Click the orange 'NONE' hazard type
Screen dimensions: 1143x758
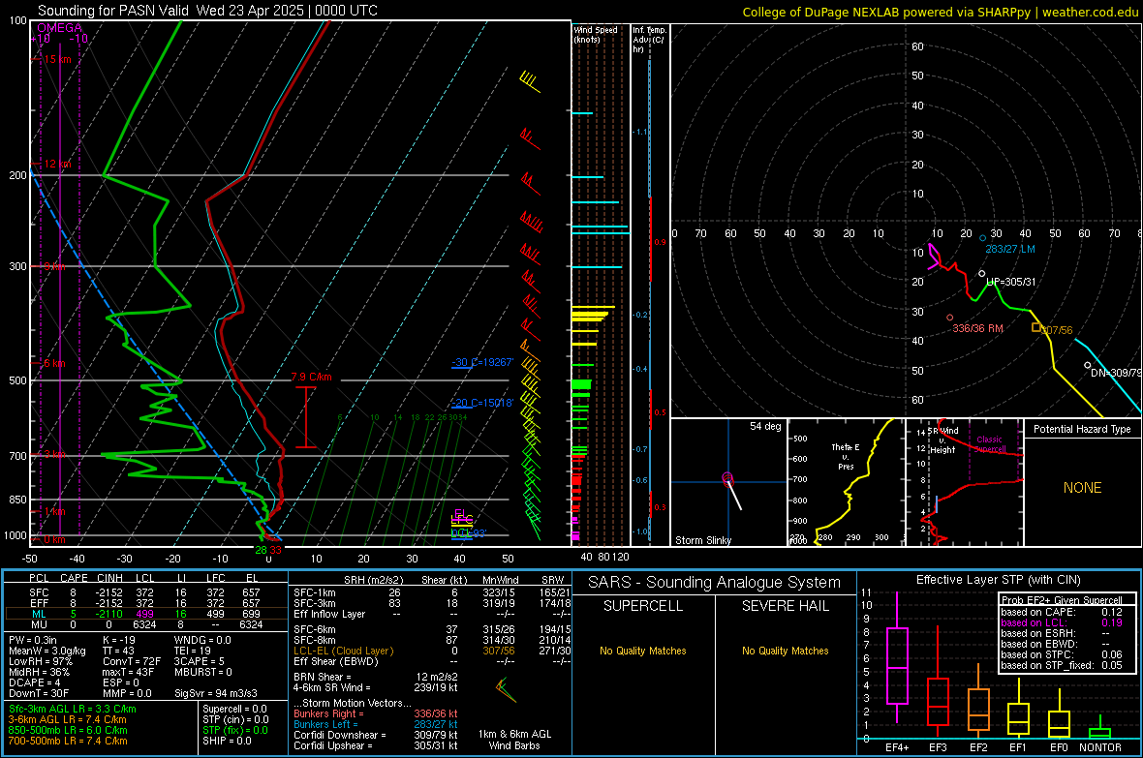click(x=1083, y=488)
